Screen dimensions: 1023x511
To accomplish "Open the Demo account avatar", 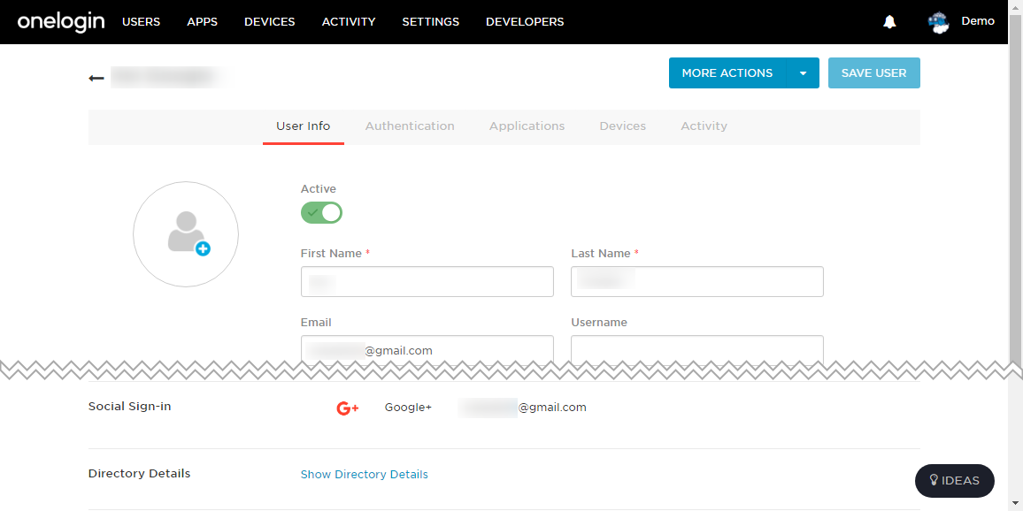I will (938, 22).
